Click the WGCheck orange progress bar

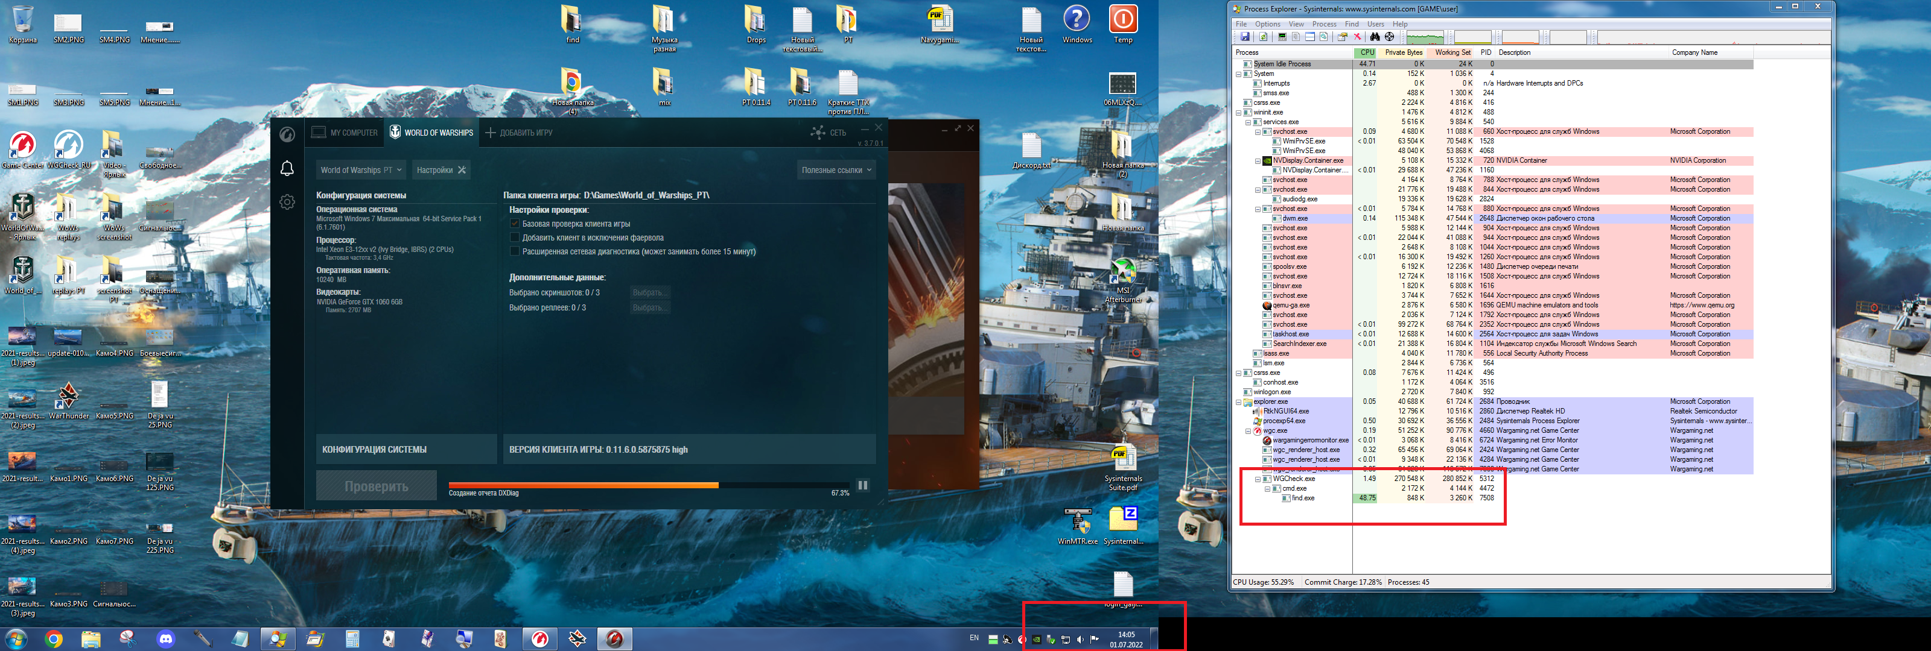point(583,485)
